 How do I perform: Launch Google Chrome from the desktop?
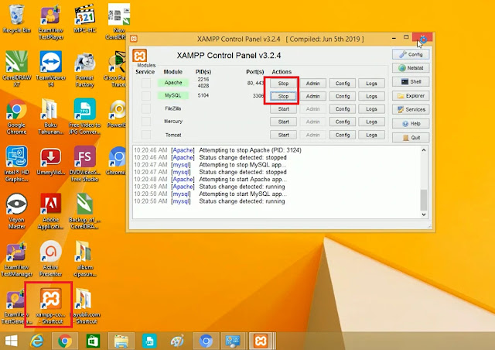(16, 116)
